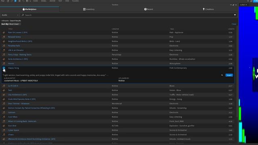Play the Cool Vibes music note icon
This screenshot has width=258, height=145.
click(x=4, y=117)
